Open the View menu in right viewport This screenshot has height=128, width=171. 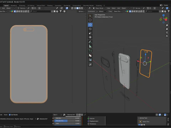[108, 8]
